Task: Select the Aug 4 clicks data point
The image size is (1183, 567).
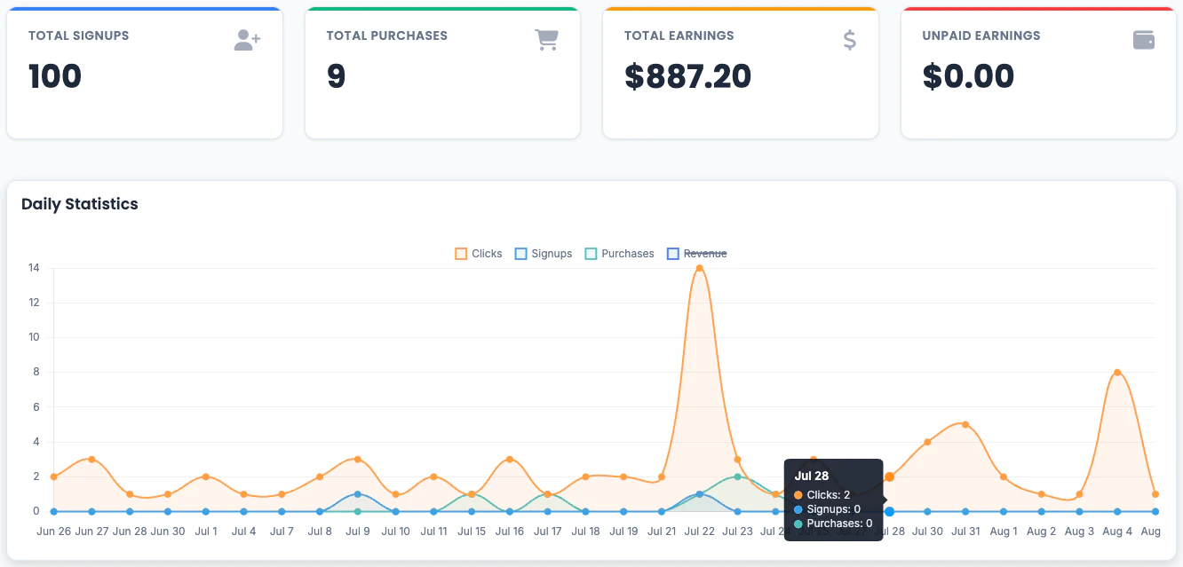Action: point(1117,372)
